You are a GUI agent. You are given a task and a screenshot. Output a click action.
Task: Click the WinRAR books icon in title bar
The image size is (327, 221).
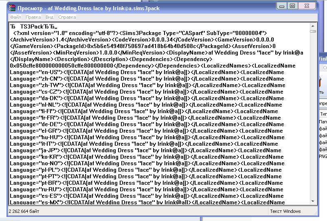12,8
